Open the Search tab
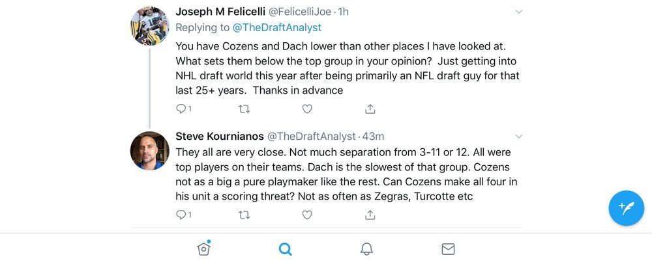The image size is (652, 264). pyautogui.click(x=286, y=249)
